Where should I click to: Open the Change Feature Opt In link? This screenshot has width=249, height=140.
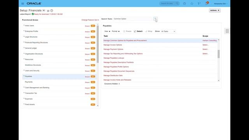90,20
